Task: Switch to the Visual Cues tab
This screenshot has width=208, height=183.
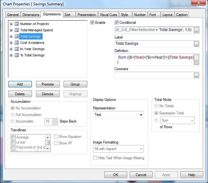Action: (x=108, y=15)
